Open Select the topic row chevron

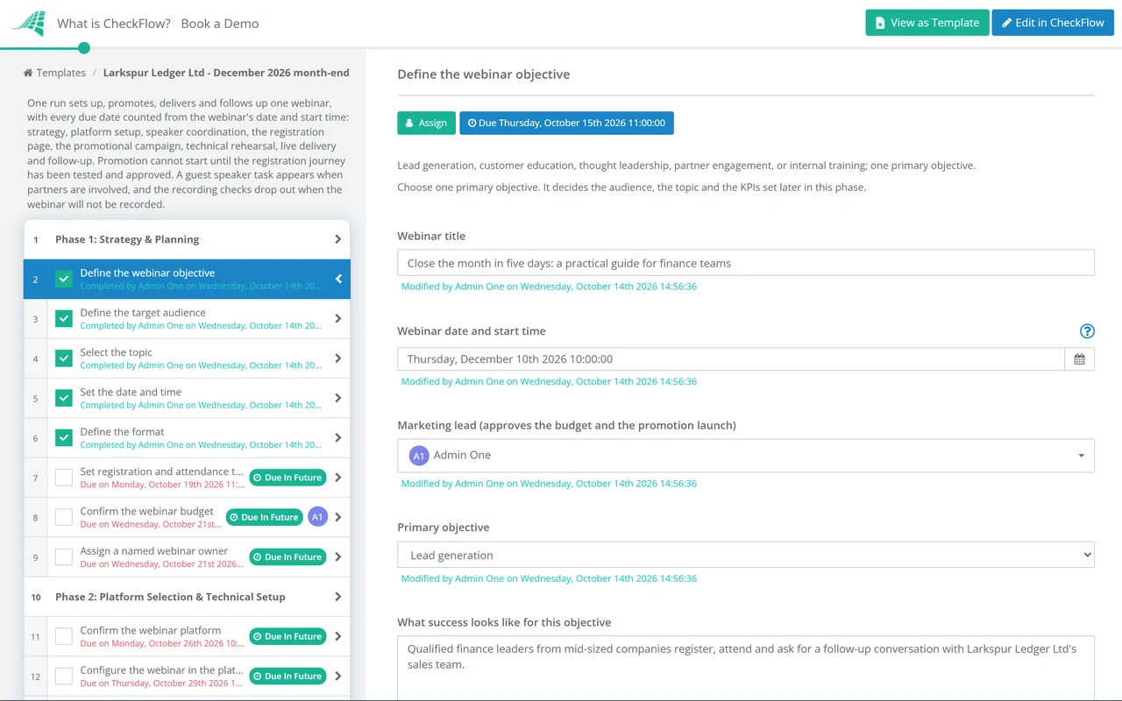coord(338,358)
